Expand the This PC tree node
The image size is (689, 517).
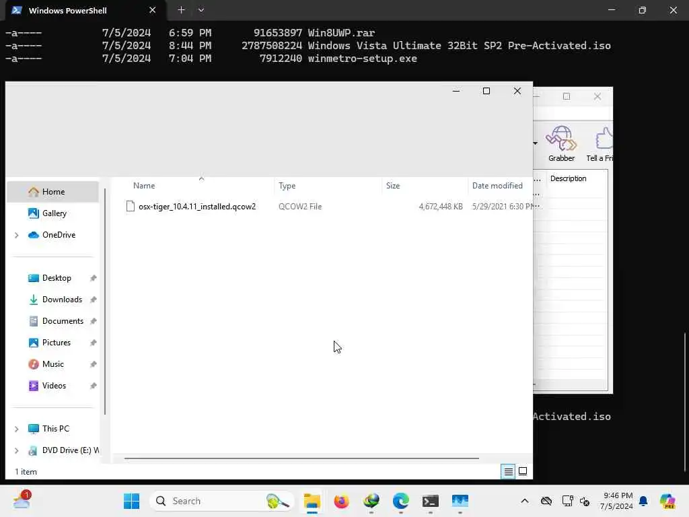pos(17,429)
